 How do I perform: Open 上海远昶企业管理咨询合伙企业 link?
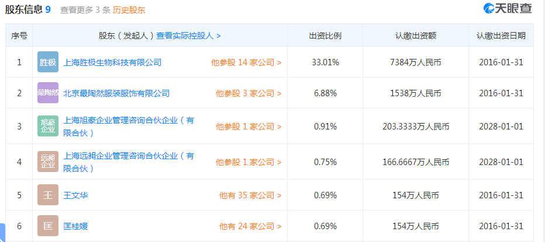coord(129,162)
